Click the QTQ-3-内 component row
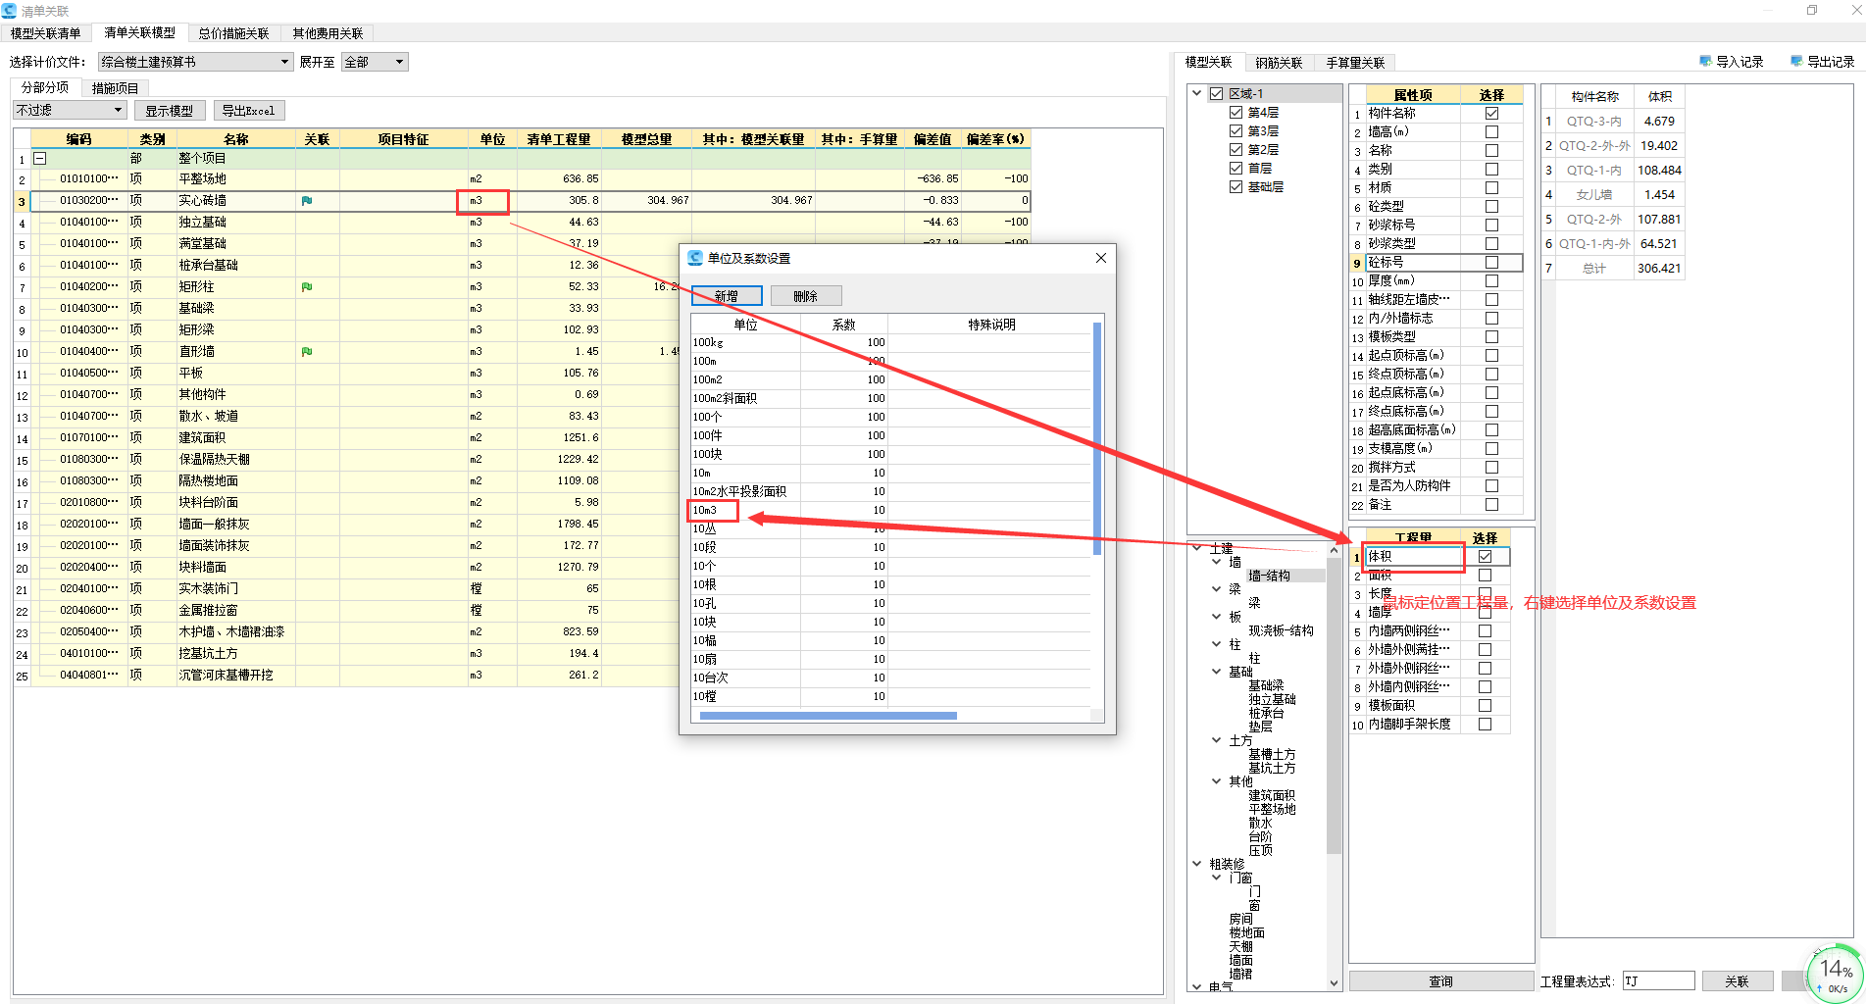The height and width of the screenshot is (1004, 1866). [1613, 122]
